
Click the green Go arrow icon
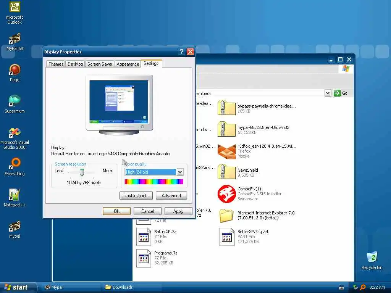pos(337,93)
